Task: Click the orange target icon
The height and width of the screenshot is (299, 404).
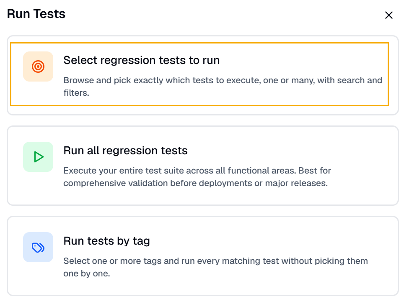Action: 38,66
